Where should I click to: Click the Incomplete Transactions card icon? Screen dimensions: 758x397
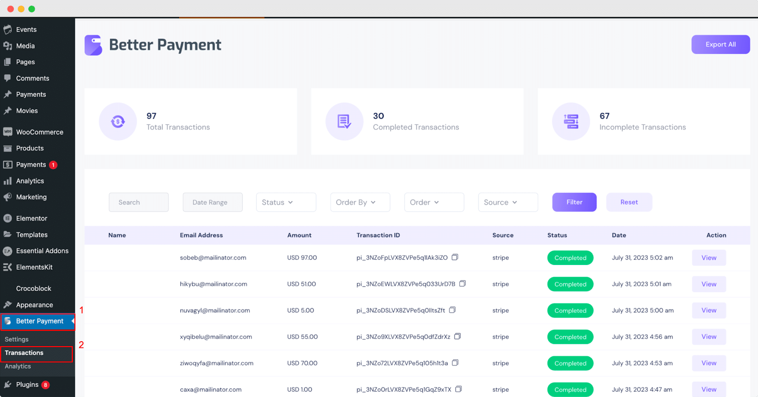point(571,122)
